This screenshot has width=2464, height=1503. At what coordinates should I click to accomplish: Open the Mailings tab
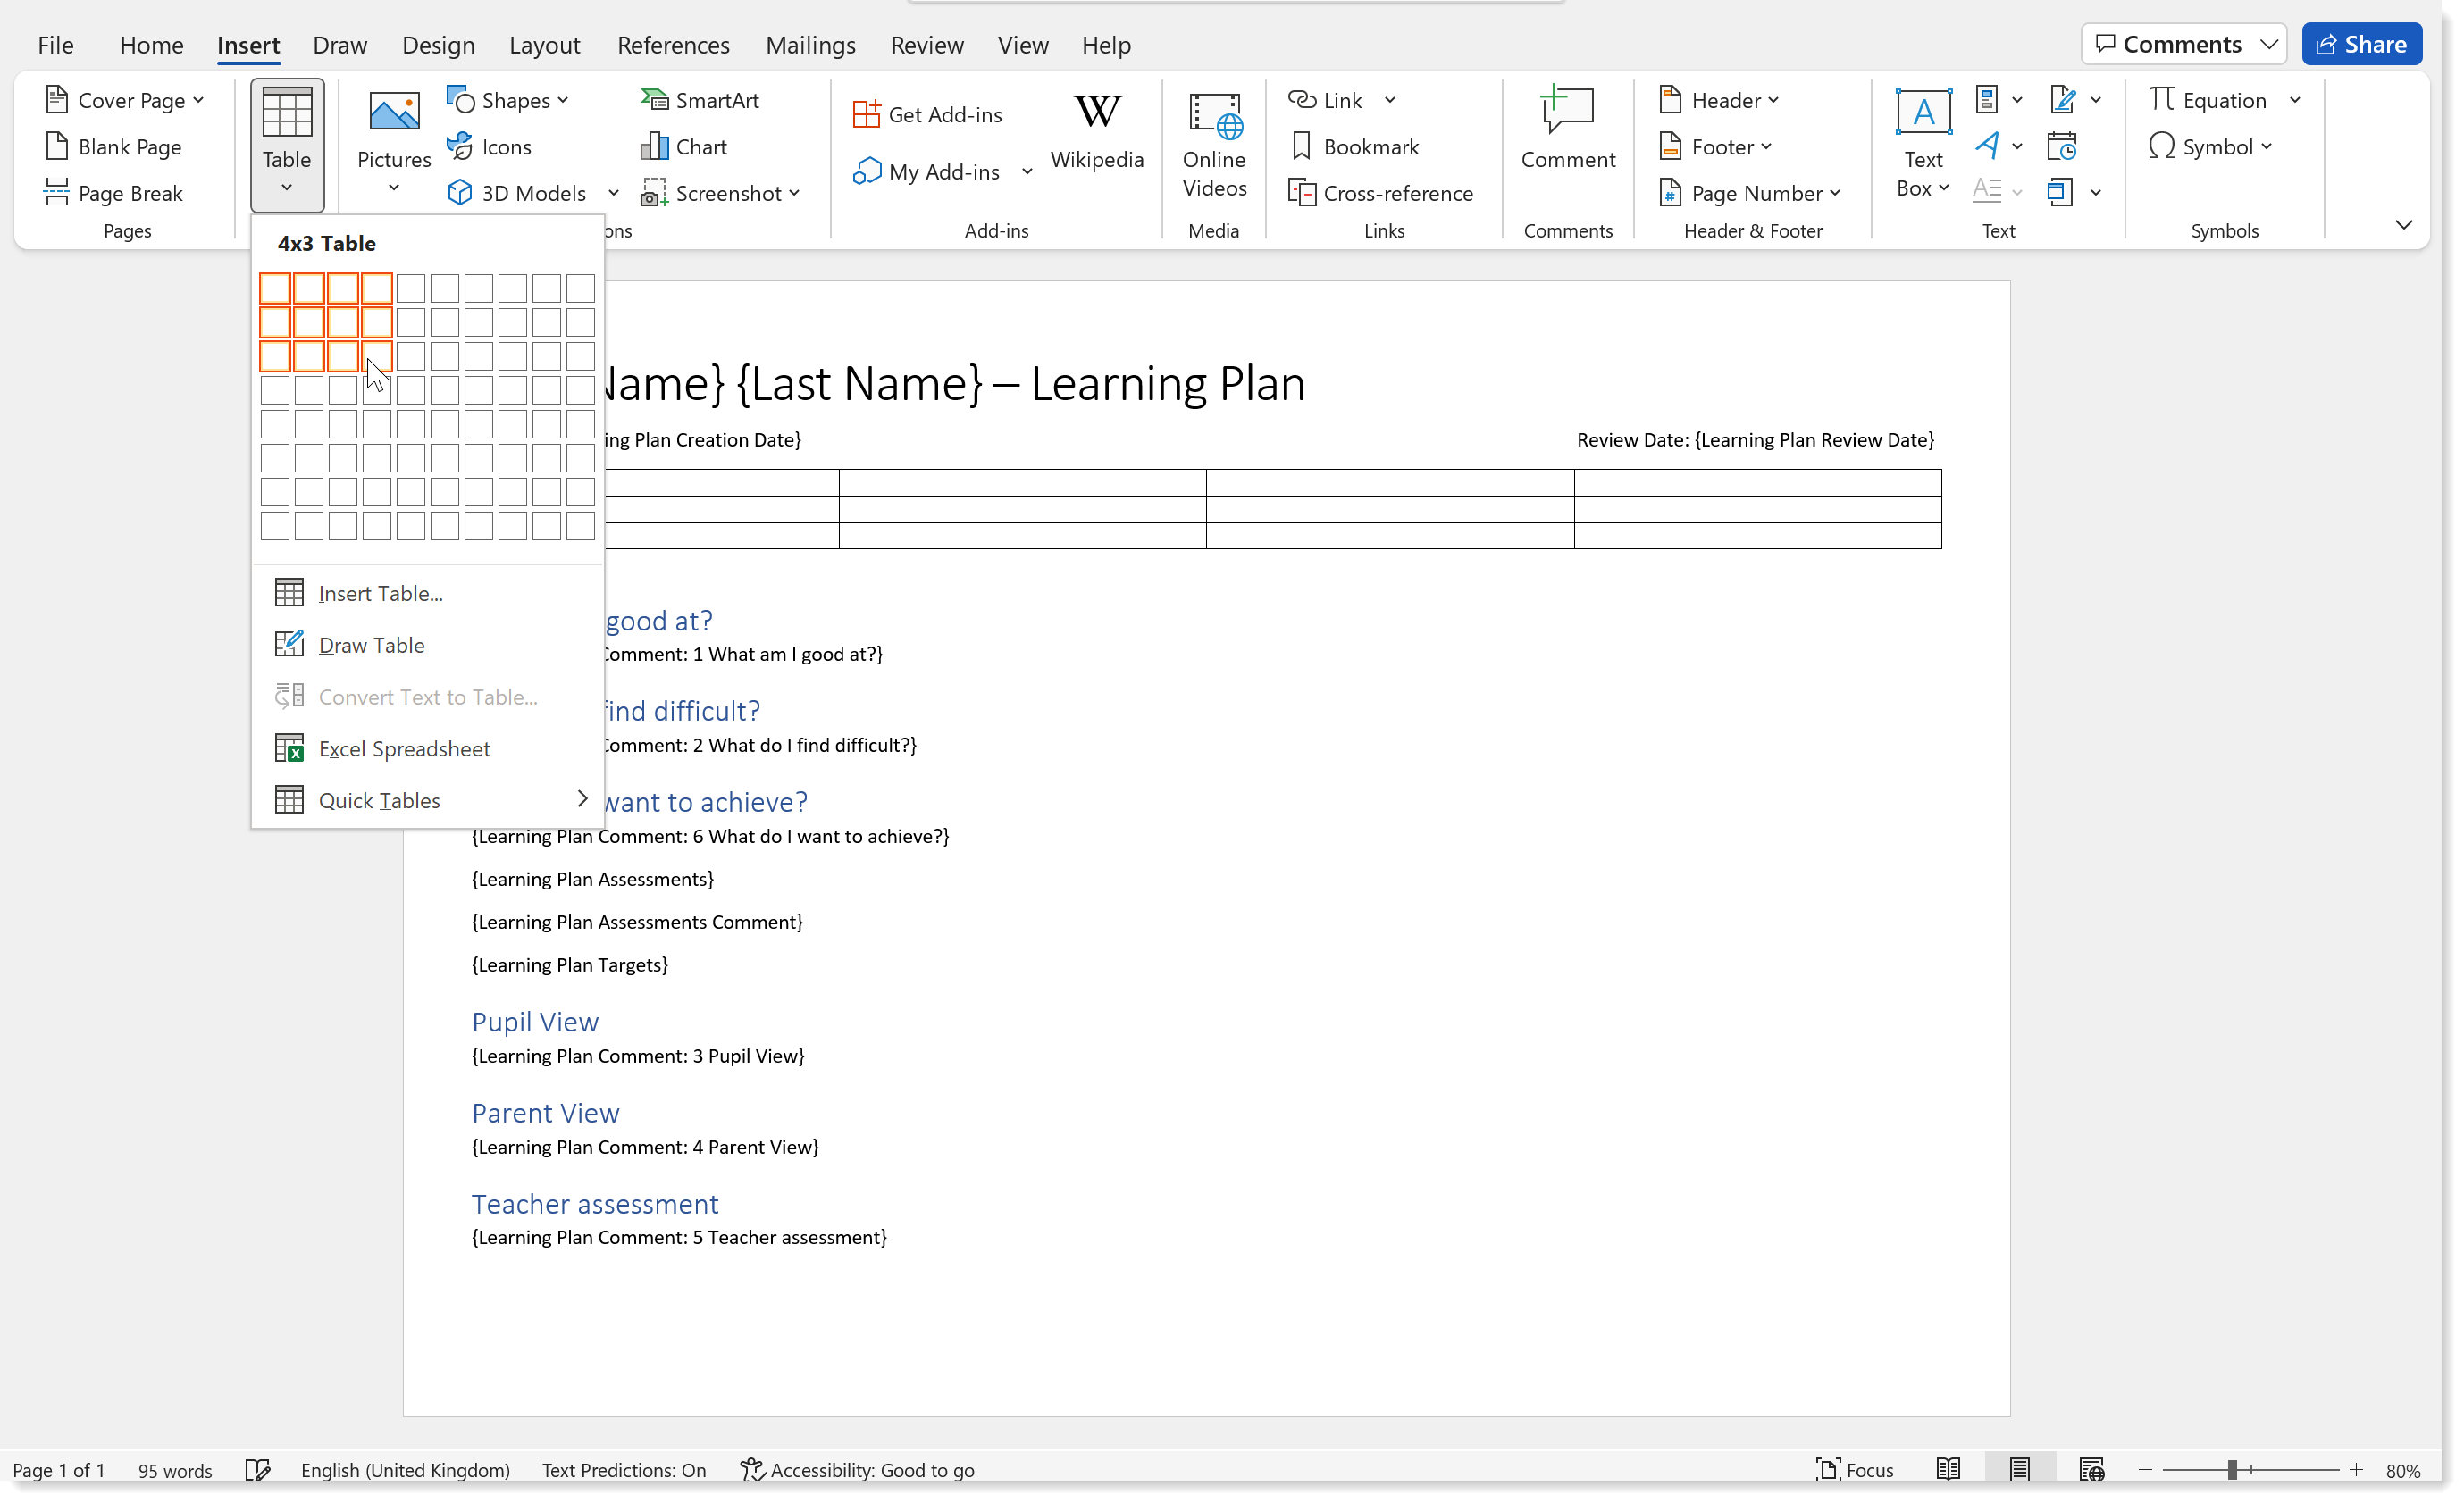[x=810, y=45]
